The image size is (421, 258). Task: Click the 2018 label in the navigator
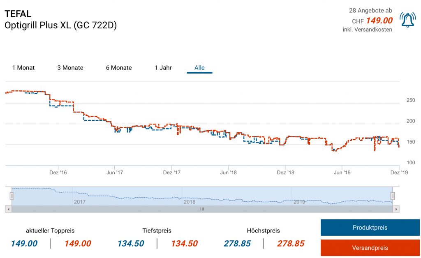pos(190,202)
